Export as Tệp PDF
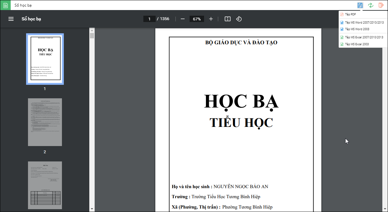The height and width of the screenshot is (212, 388). pos(350,14)
